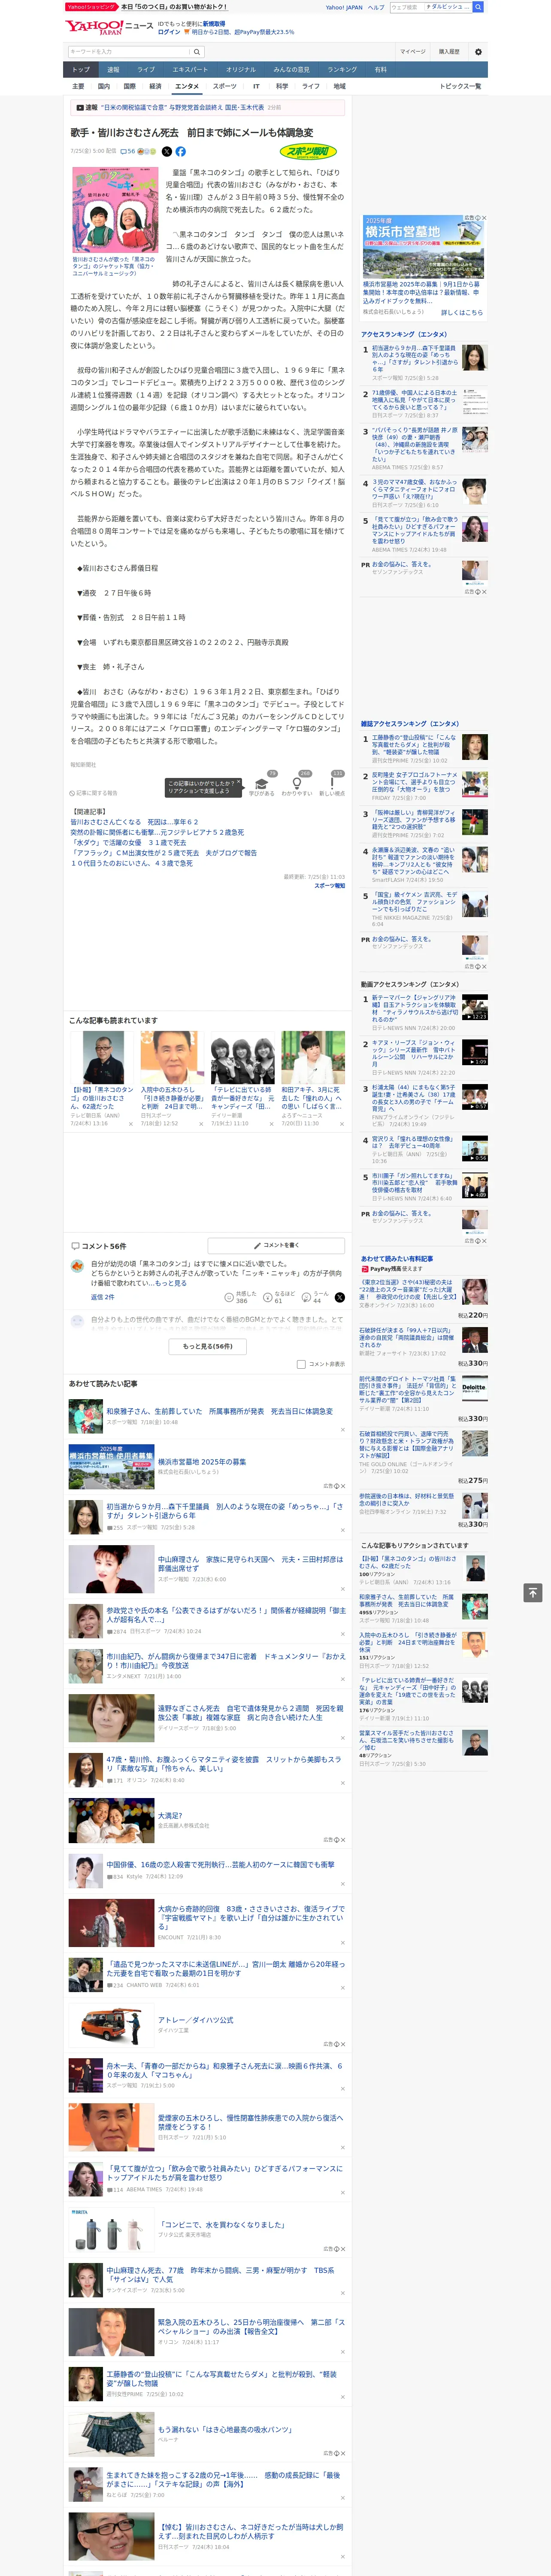Toggle the コメント非表示 checkbox
This screenshot has width=551, height=2576.
click(301, 1364)
